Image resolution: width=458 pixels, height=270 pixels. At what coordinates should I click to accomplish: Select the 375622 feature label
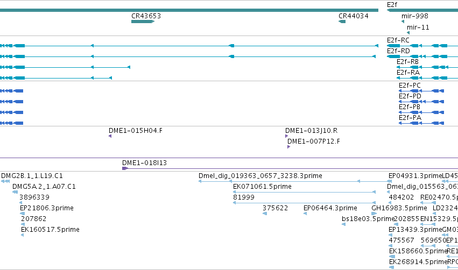[x=275, y=208]
